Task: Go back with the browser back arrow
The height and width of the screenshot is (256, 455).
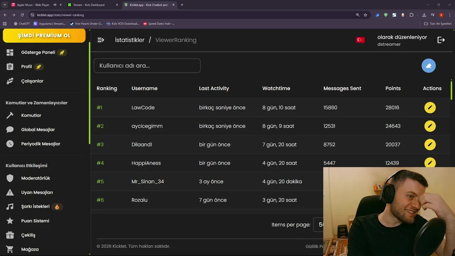Action: point(5,15)
